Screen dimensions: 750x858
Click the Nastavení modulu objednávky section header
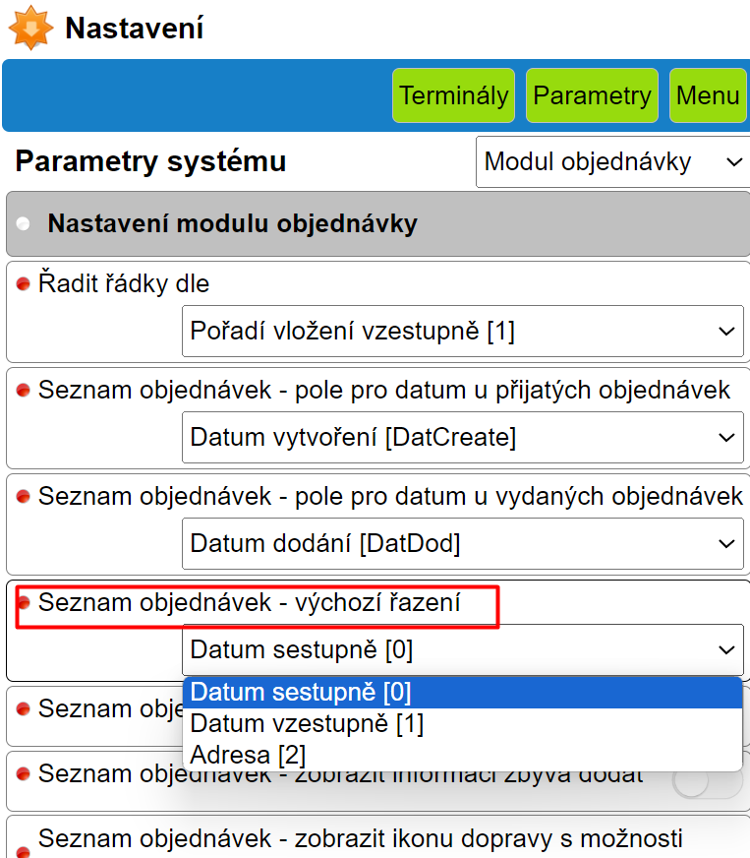tap(377, 223)
